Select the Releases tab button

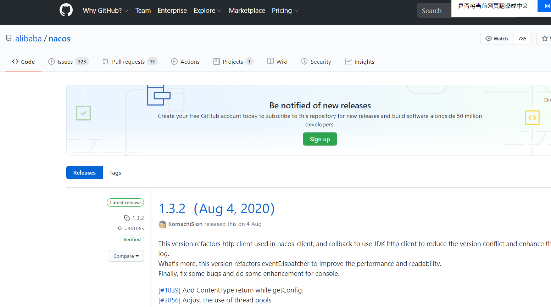(x=84, y=172)
